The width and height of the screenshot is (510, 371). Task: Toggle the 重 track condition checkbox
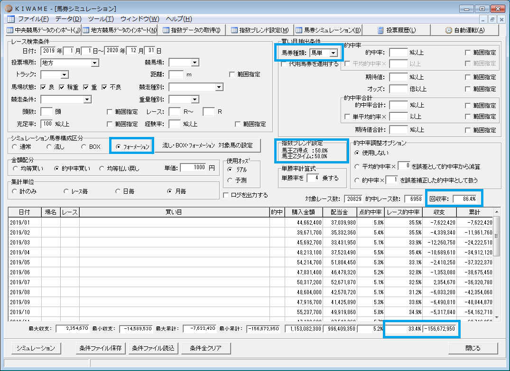pos(86,87)
